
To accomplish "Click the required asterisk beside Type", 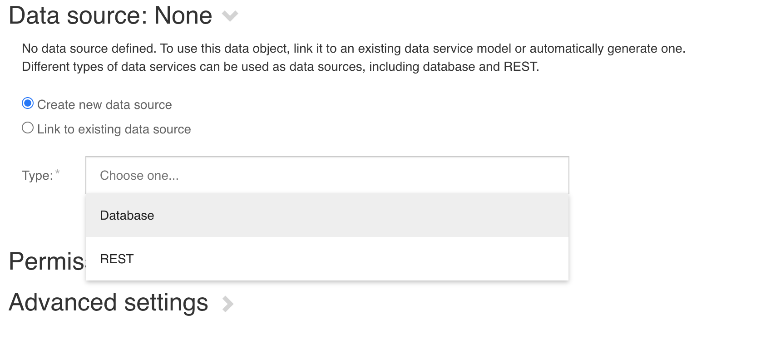I will (58, 172).
